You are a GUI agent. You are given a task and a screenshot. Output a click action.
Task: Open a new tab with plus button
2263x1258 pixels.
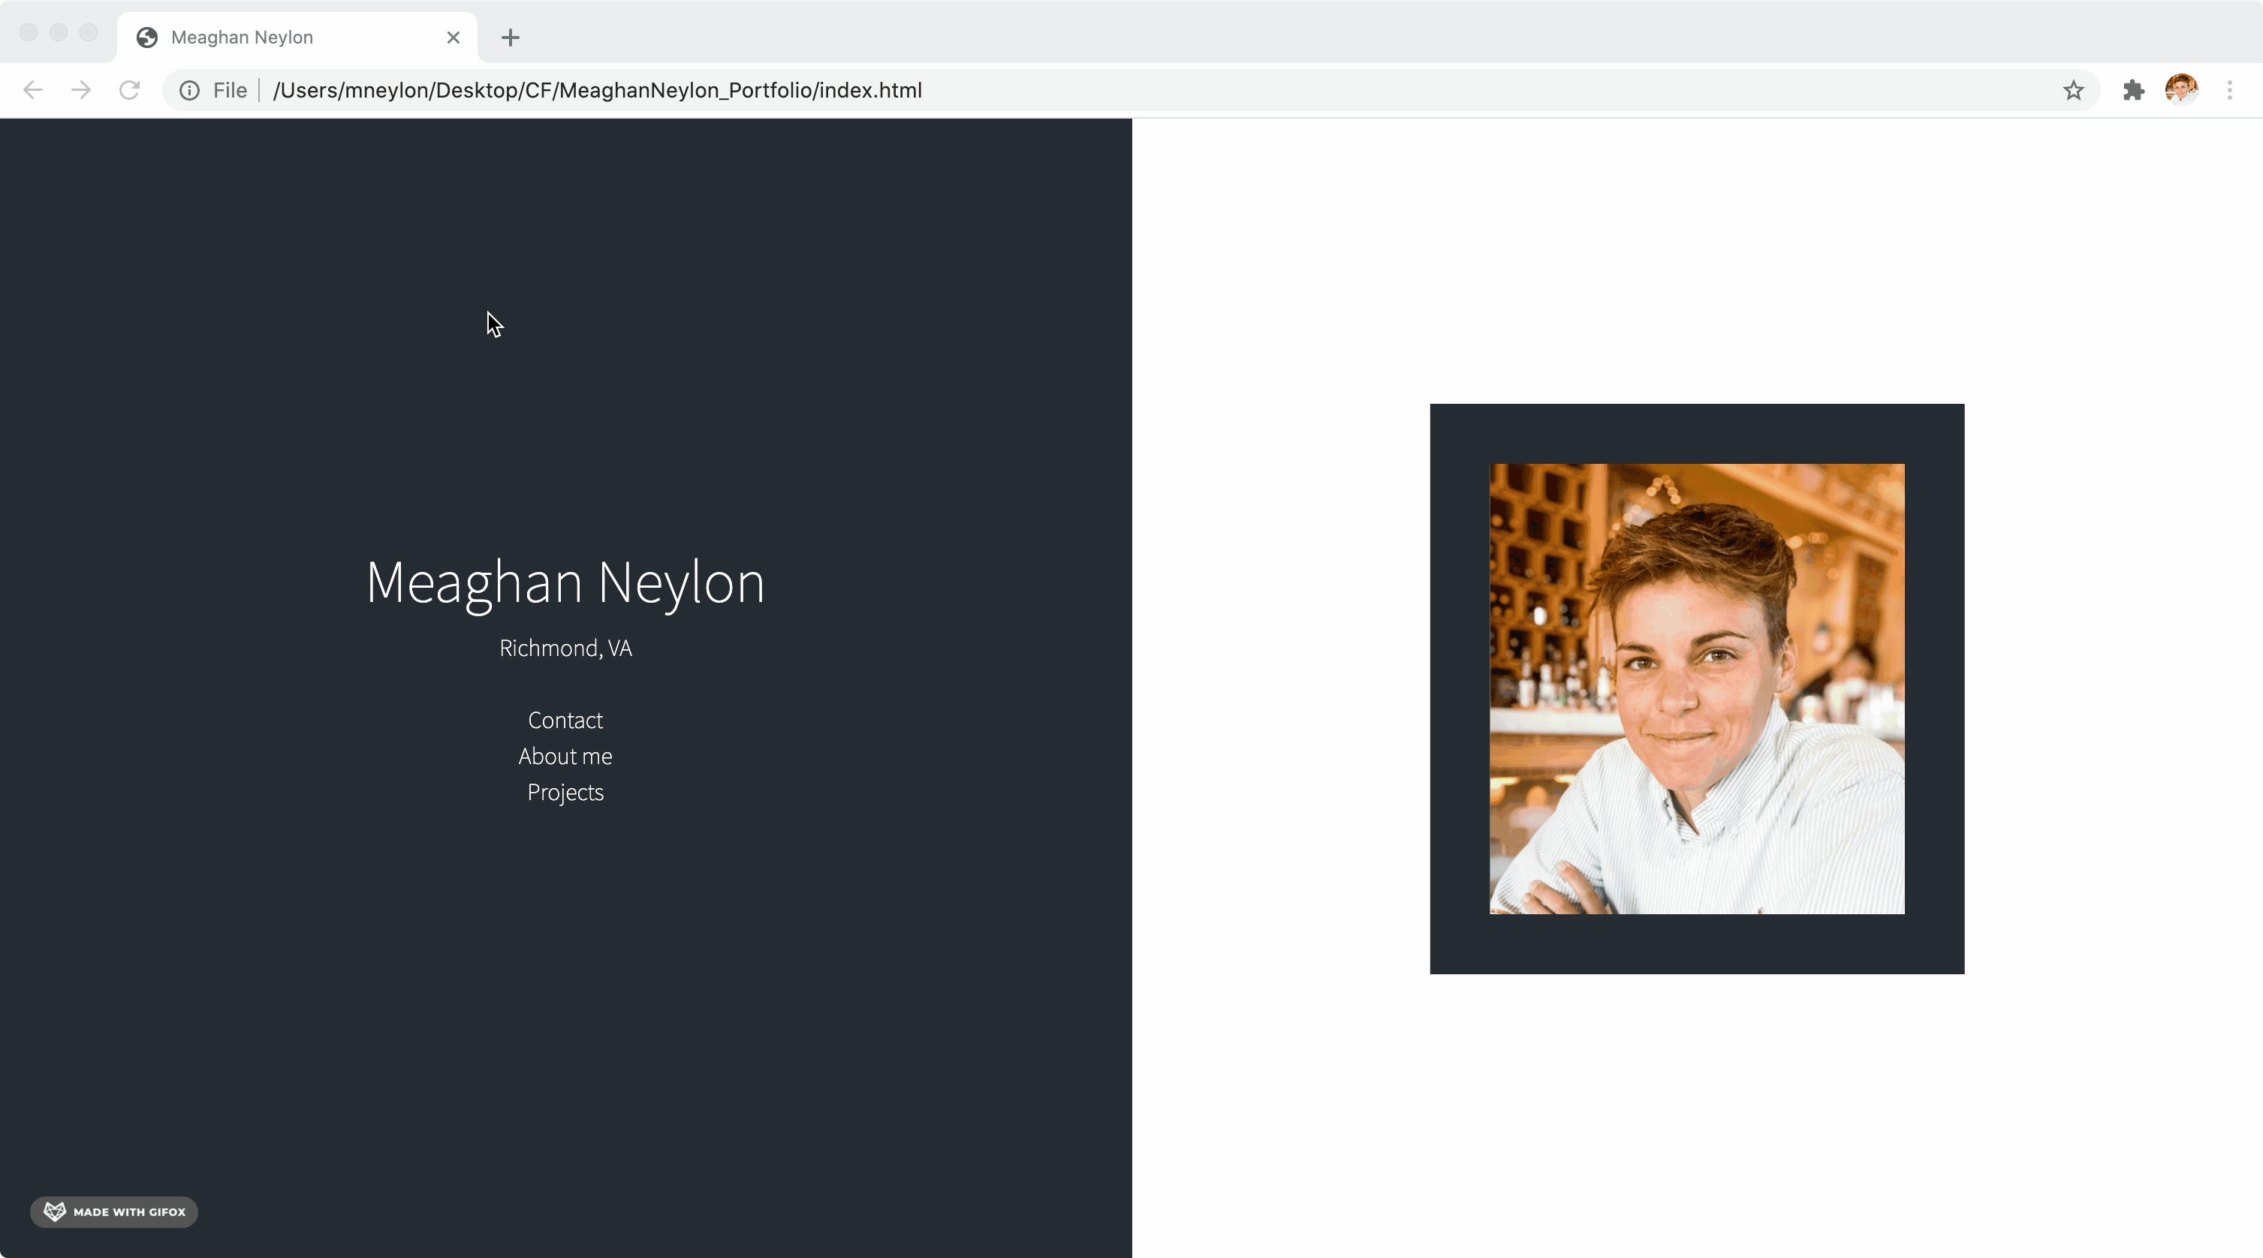click(x=511, y=38)
